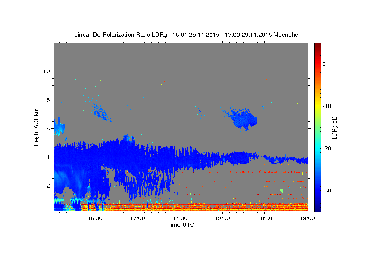381x254 pixels.
Task: Click the height tick label '4'
Action: tap(48, 157)
